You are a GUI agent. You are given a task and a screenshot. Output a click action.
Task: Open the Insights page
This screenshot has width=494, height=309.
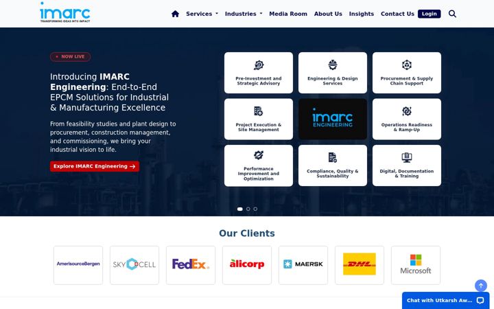pyautogui.click(x=362, y=14)
